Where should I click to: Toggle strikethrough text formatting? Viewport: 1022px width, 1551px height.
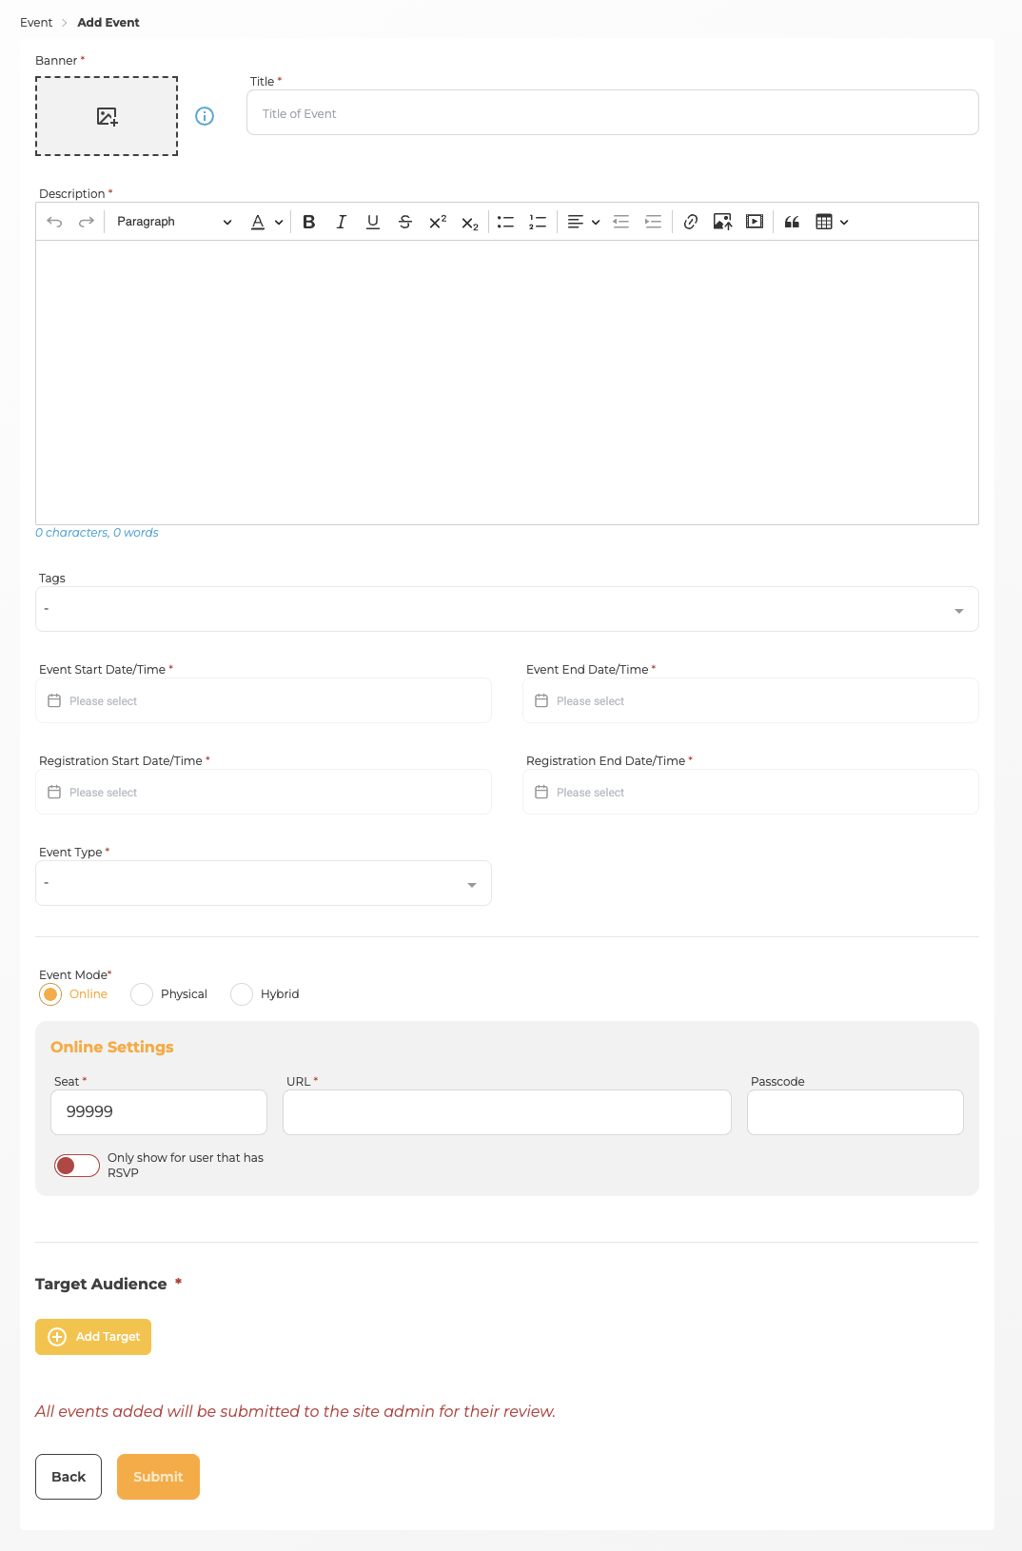(x=405, y=222)
